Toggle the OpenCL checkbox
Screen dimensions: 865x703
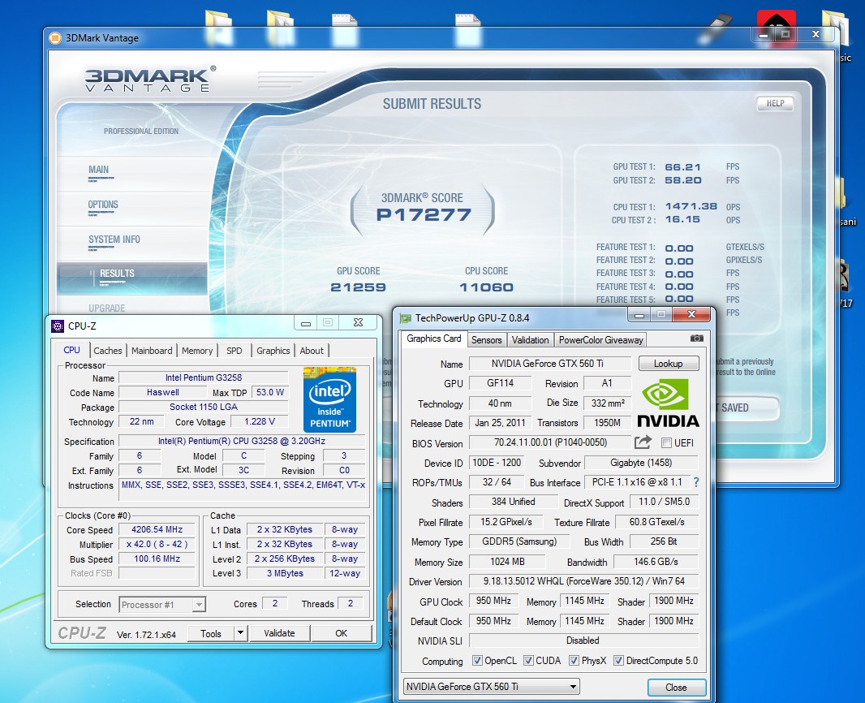(477, 661)
